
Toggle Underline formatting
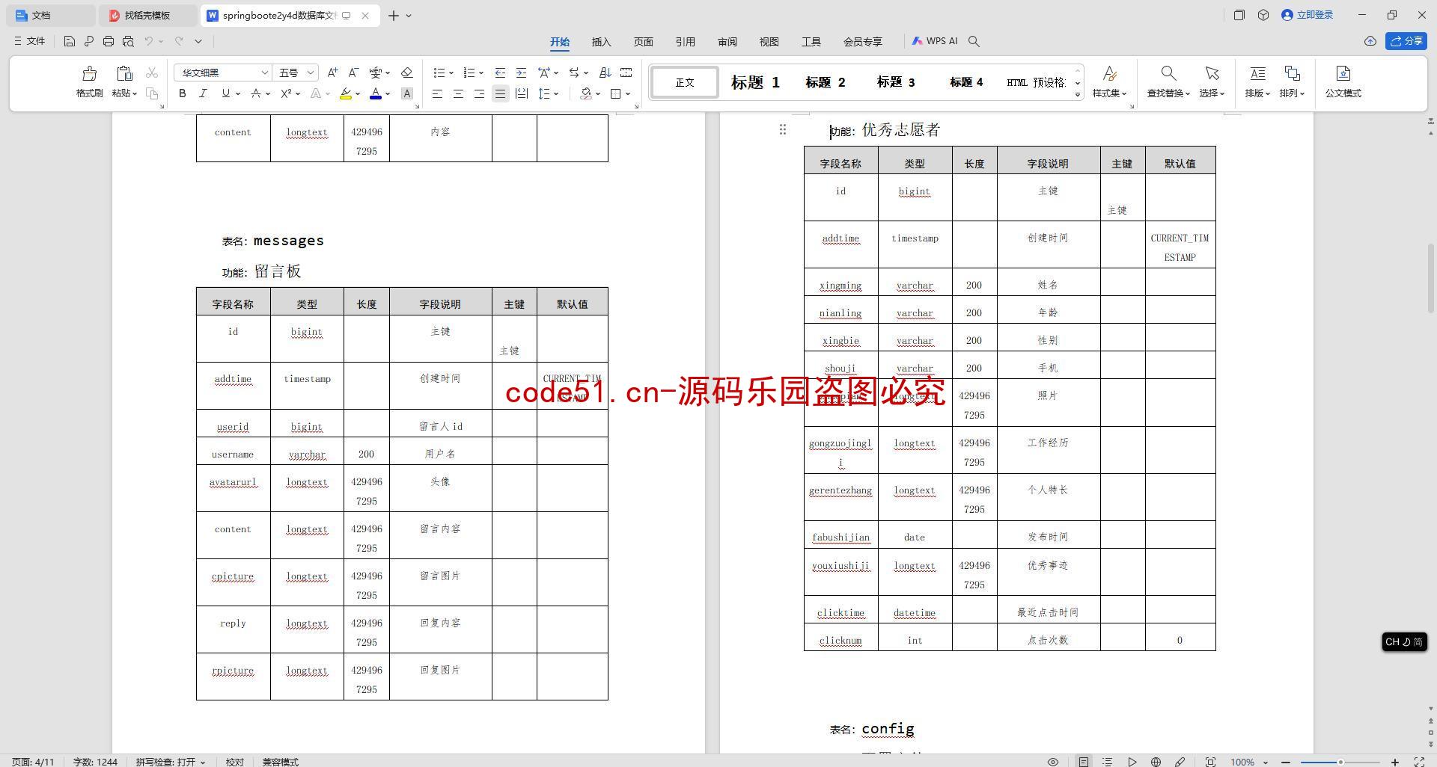[225, 93]
